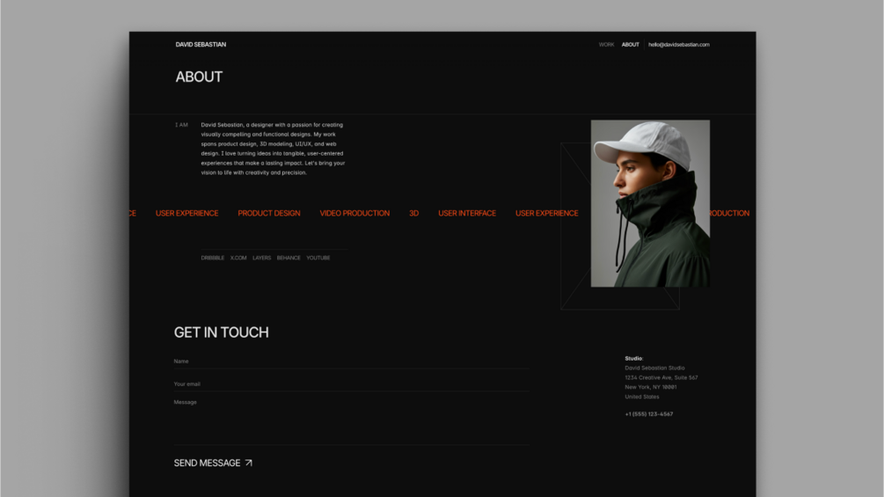Visit the LAYERS profile link
884x497 pixels.
pyautogui.click(x=261, y=258)
